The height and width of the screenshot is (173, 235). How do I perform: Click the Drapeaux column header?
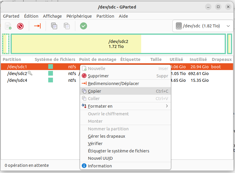222,59
